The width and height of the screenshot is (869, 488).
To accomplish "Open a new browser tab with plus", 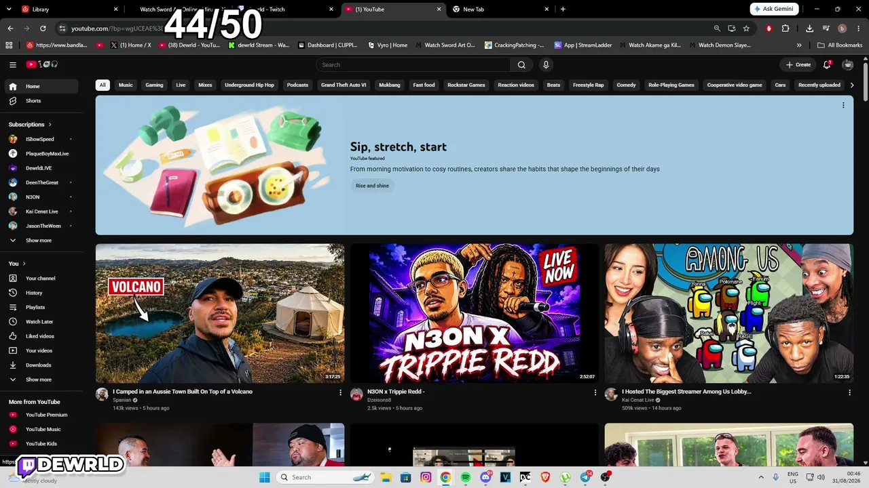I will (563, 9).
